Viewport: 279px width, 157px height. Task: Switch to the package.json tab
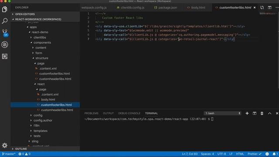(x=166, y=8)
